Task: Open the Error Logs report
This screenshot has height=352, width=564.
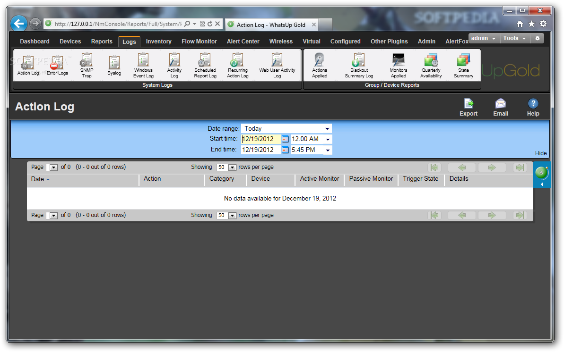Action: 57,65
